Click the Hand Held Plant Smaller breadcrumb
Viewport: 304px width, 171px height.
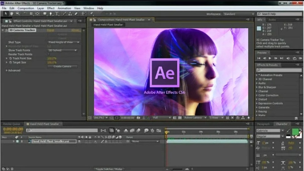click(x=108, y=25)
